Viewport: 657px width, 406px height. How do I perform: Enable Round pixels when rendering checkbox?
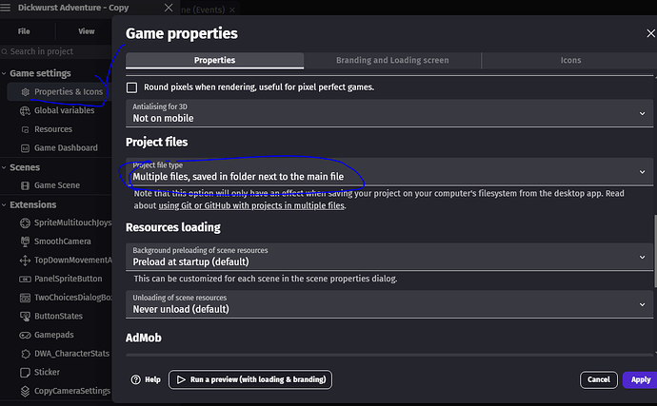point(132,87)
